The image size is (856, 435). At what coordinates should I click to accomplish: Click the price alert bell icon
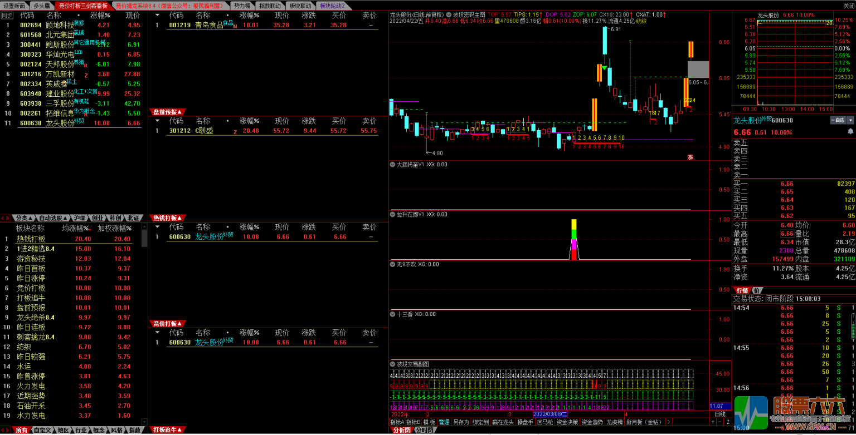click(850, 131)
